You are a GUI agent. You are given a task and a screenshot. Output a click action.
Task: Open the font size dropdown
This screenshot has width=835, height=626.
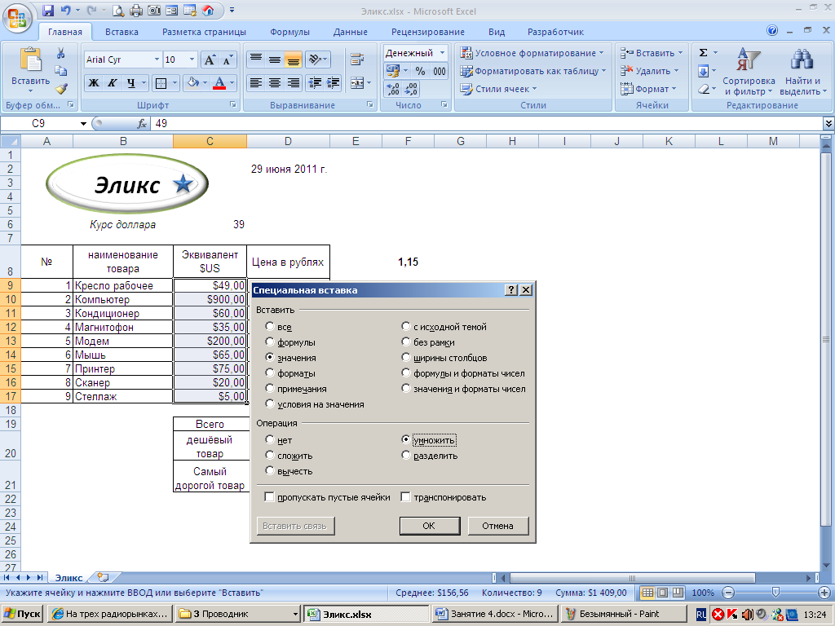192,60
